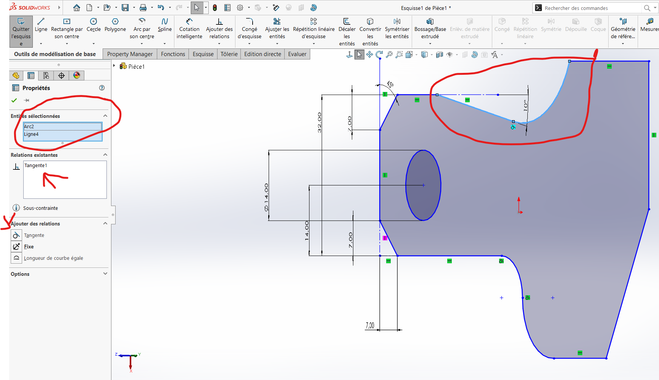Select the Ajuster les entités trim tool
The height and width of the screenshot is (380, 659).
point(277,29)
